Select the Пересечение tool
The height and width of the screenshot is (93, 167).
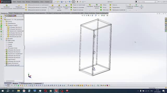(x=115, y=7)
